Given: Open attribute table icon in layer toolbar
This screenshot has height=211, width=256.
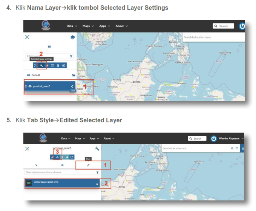Looking at the screenshot, I should (x=52, y=65).
